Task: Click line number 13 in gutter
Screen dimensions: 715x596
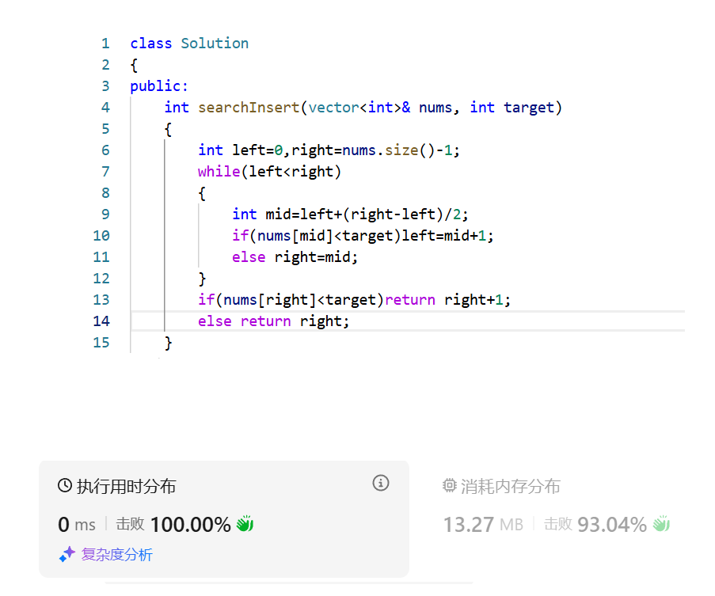Action: tap(101, 300)
